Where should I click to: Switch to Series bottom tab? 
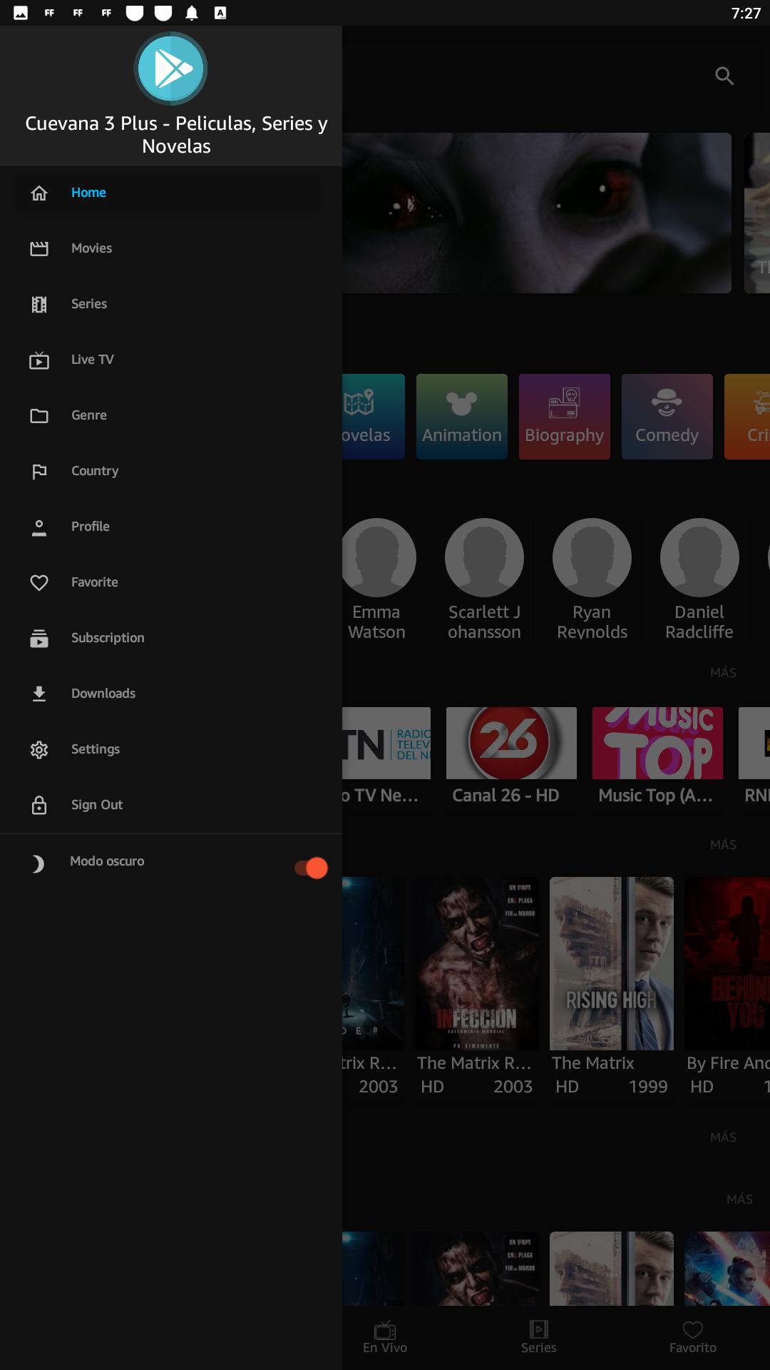pos(539,1337)
